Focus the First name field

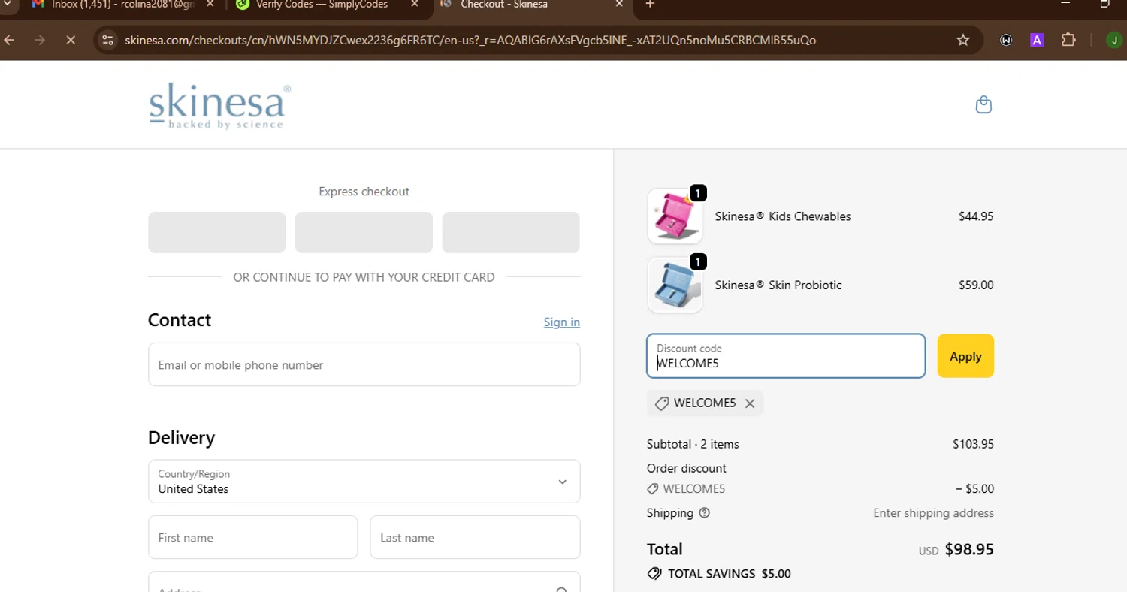253,537
